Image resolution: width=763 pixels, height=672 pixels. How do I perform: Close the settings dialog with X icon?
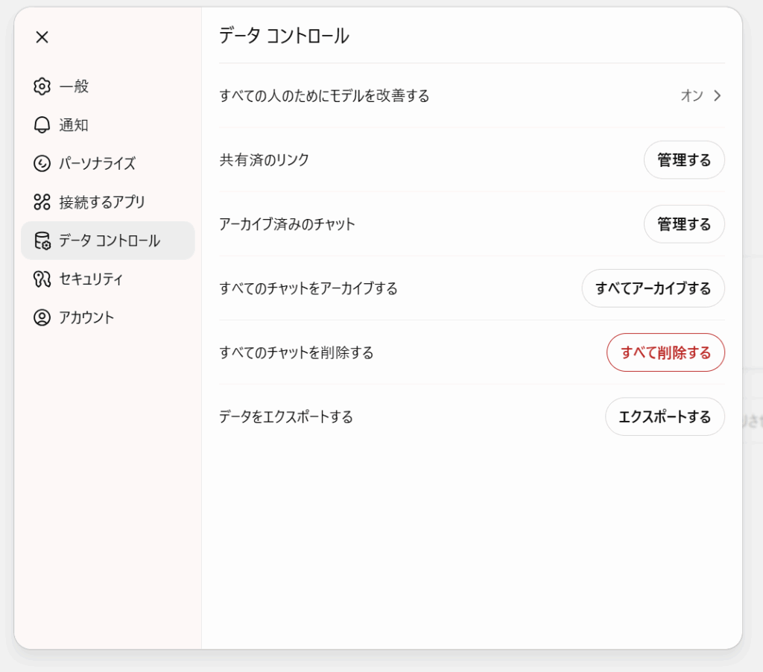[42, 37]
